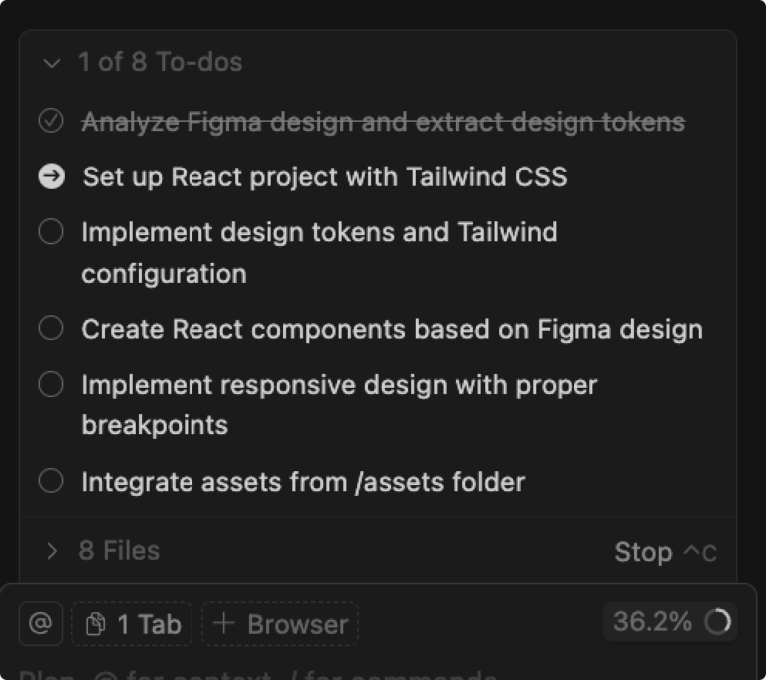
Task: Click the in-progress arrow icon beside Set up React
Action: click(x=51, y=176)
